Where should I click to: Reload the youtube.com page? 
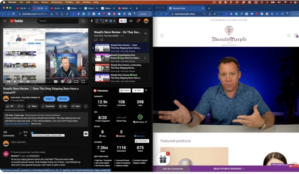click(x=13, y=14)
